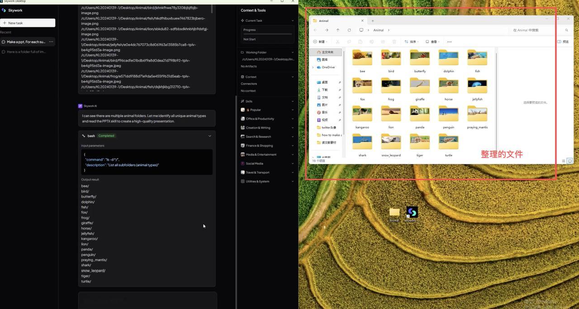Viewport: 579px width, 309px height.
Task: Click the Media & Entertainment category icon
Action: (243, 154)
